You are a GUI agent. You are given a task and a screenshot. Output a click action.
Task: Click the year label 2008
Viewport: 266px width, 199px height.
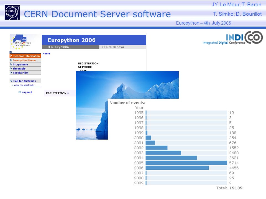pos(139,178)
